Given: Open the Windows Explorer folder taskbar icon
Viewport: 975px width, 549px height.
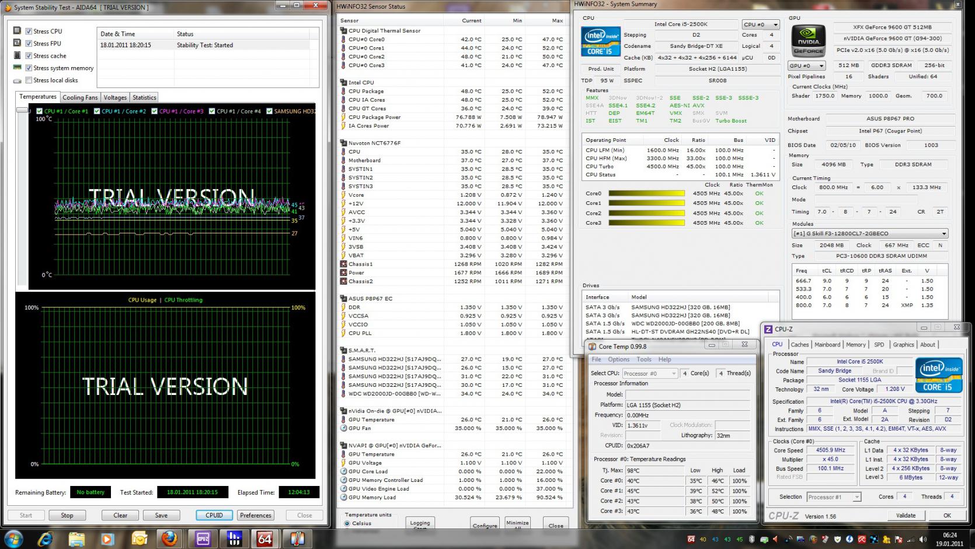Looking at the screenshot, I should (x=76, y=538).
